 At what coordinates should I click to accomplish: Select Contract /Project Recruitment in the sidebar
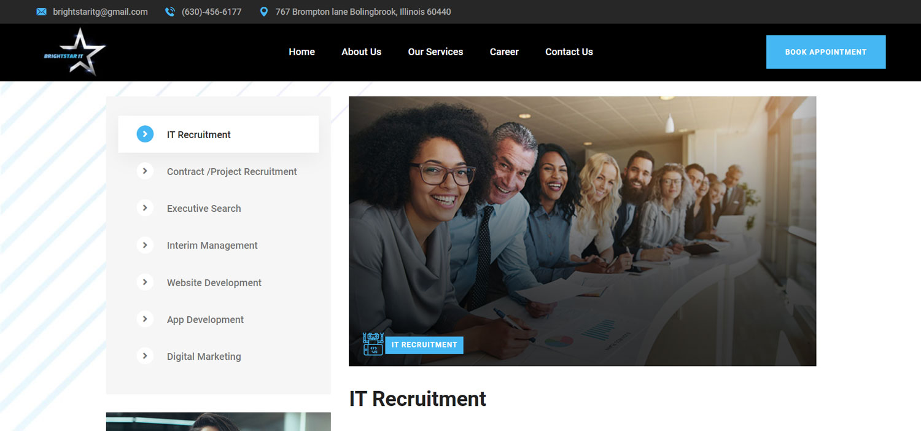(x=231, y=172)
